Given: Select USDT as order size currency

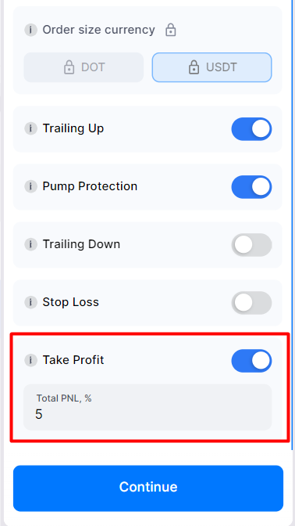Looking at the screenshot, I should 212,67.
